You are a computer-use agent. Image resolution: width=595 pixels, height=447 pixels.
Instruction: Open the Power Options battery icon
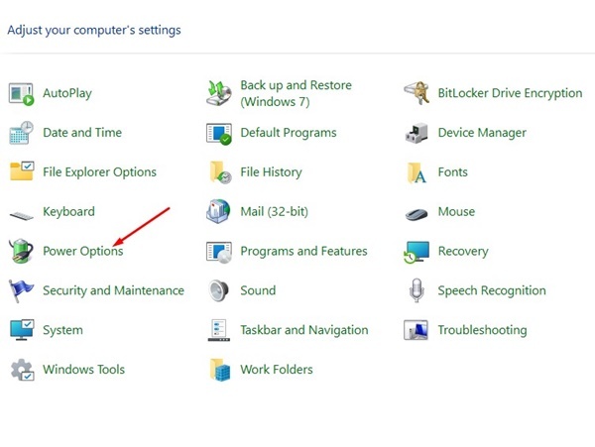pyautogui.click(x=21, y=251)
